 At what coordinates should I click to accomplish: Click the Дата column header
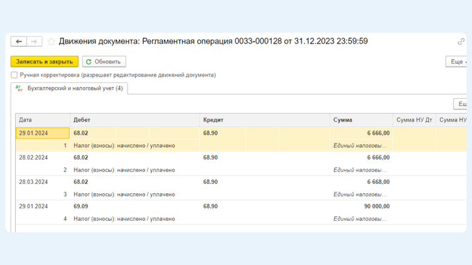click(x=42, y=120)
